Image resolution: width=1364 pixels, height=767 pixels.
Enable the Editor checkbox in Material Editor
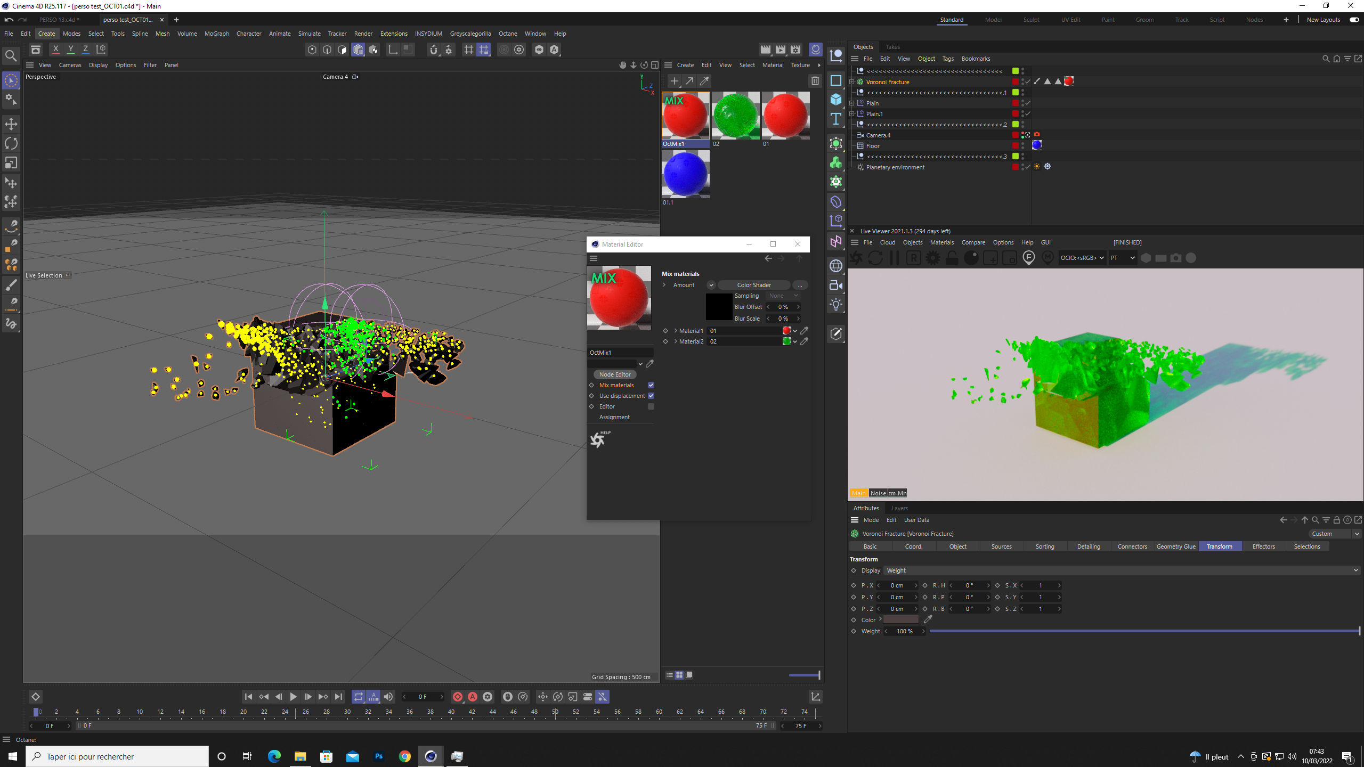tap(651, 406)
